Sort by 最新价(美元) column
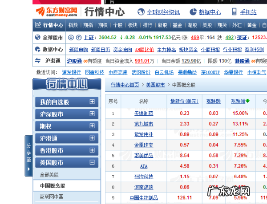 point(184,101)
